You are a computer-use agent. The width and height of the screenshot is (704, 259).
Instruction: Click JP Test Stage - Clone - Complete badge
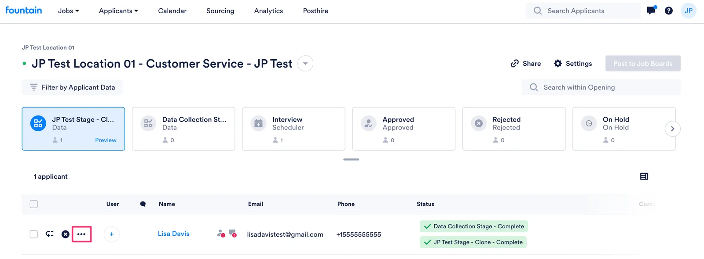pos(473,242)
